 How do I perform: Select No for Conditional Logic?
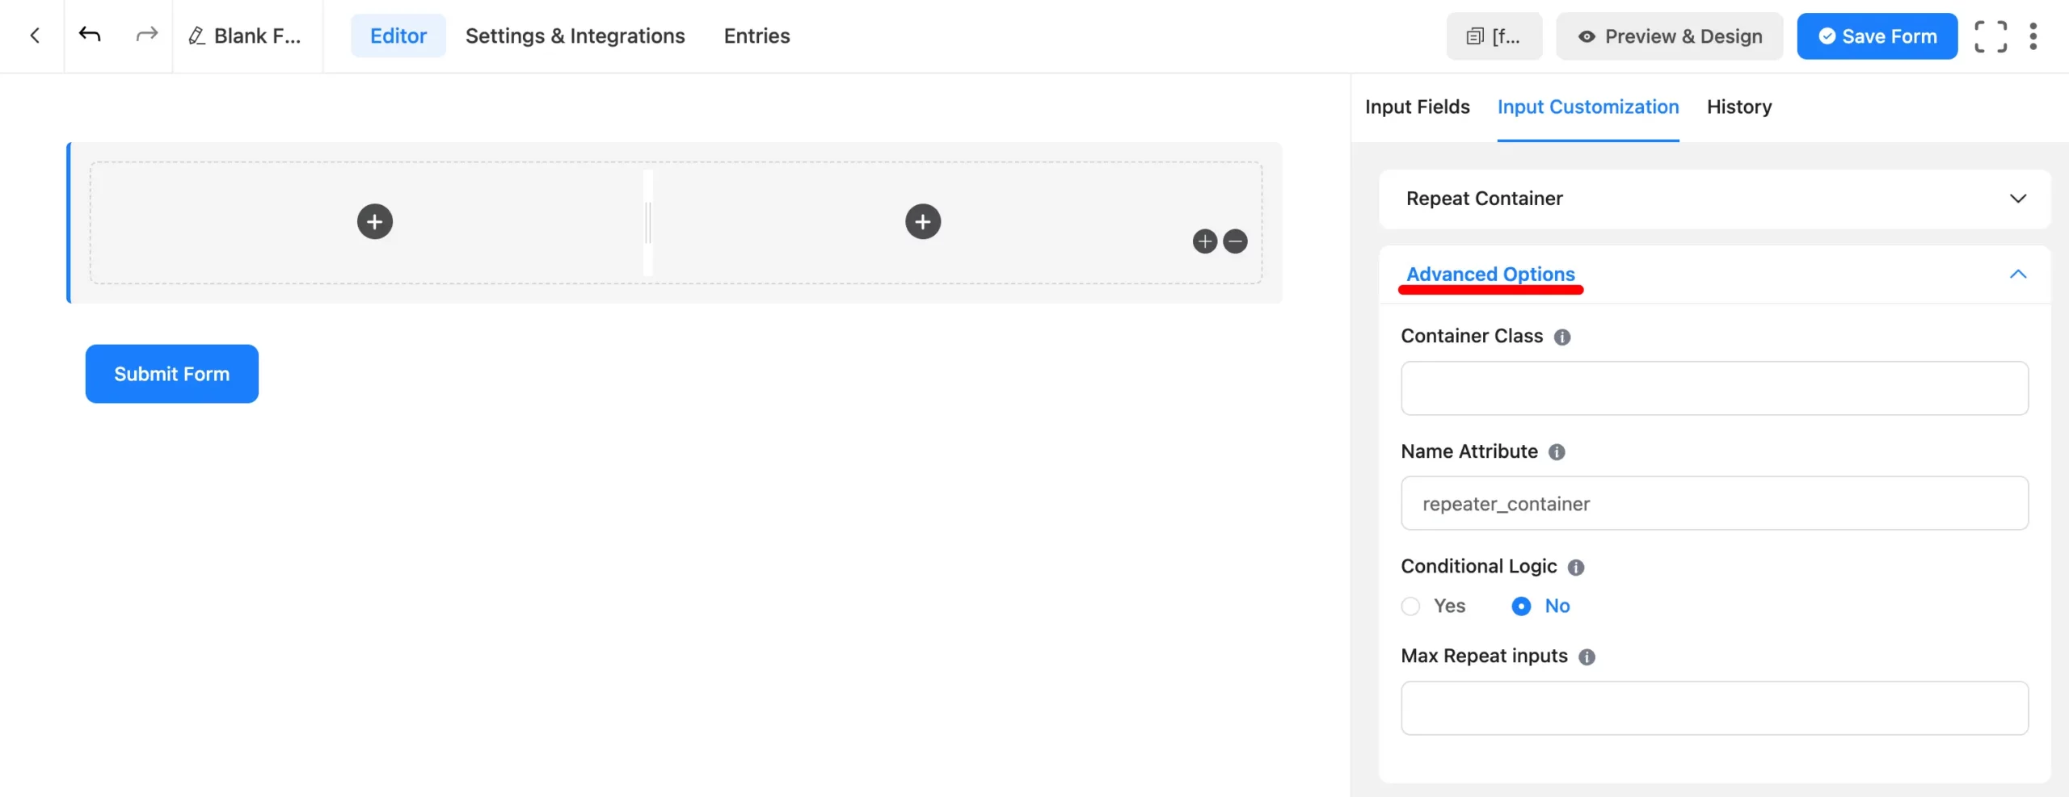click(x=1521, y=606)
